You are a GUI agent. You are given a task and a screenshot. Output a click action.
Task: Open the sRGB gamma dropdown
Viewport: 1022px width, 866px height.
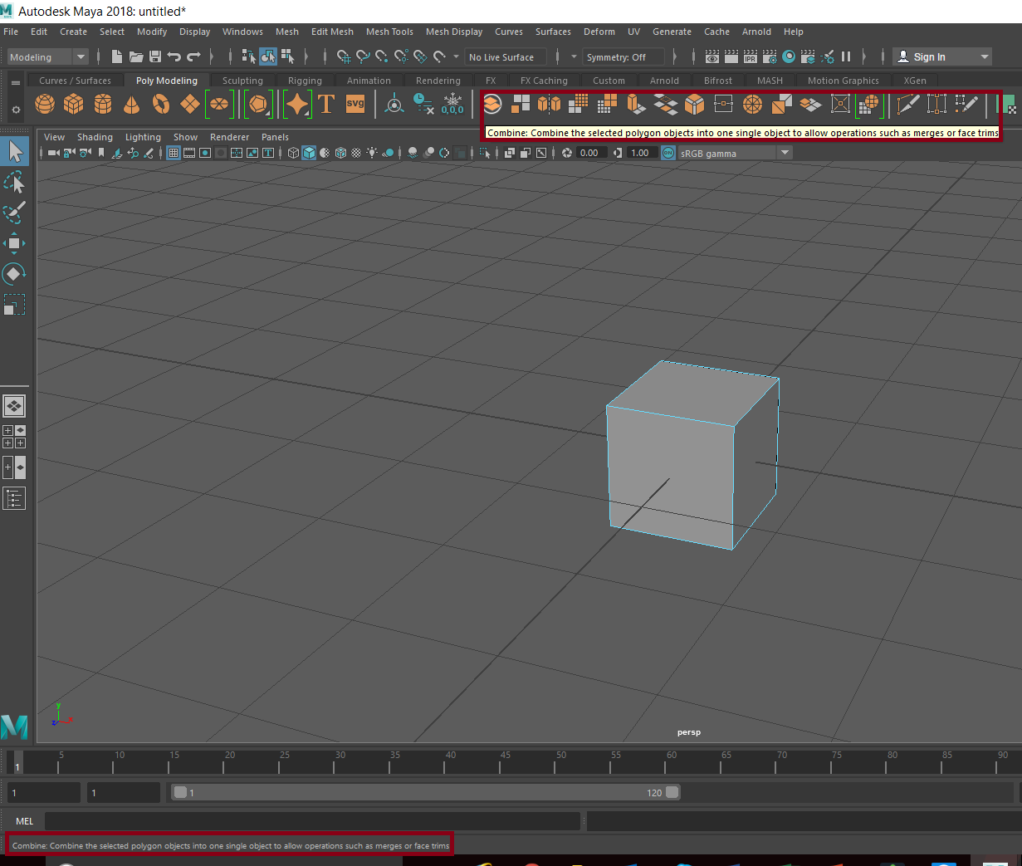tap(783, 152)
